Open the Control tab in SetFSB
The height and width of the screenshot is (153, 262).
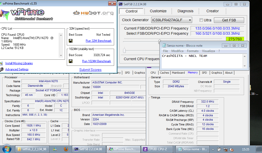131,11
